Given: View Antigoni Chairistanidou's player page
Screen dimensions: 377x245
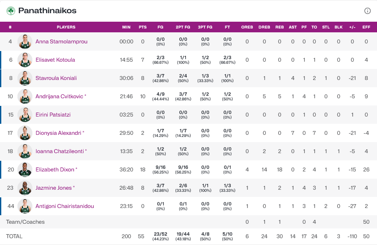Looking at the screenshot, I should coord(65,206).
